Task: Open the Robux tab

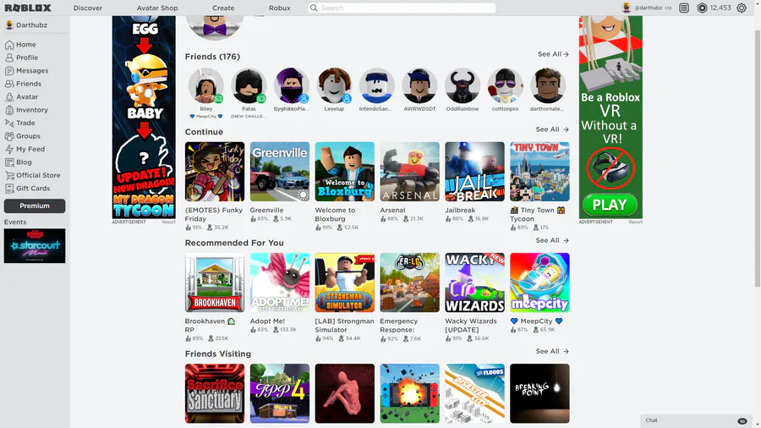Action: point(280,8)
